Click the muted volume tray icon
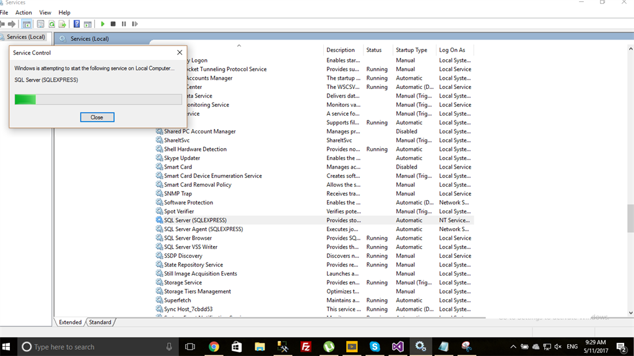634x356 pixels. 558,347
